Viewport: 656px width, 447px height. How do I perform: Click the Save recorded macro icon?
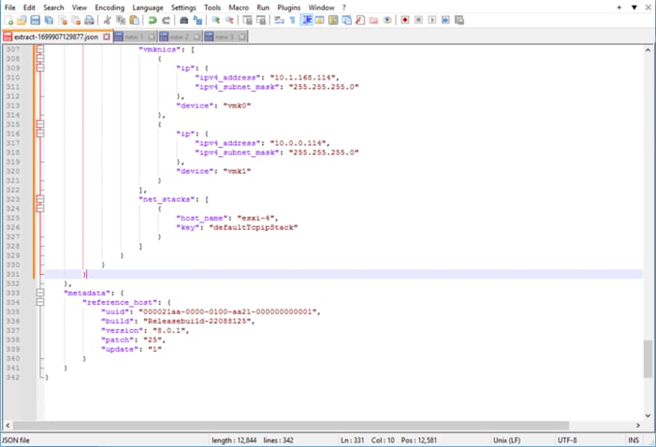[x=459, y=20]
